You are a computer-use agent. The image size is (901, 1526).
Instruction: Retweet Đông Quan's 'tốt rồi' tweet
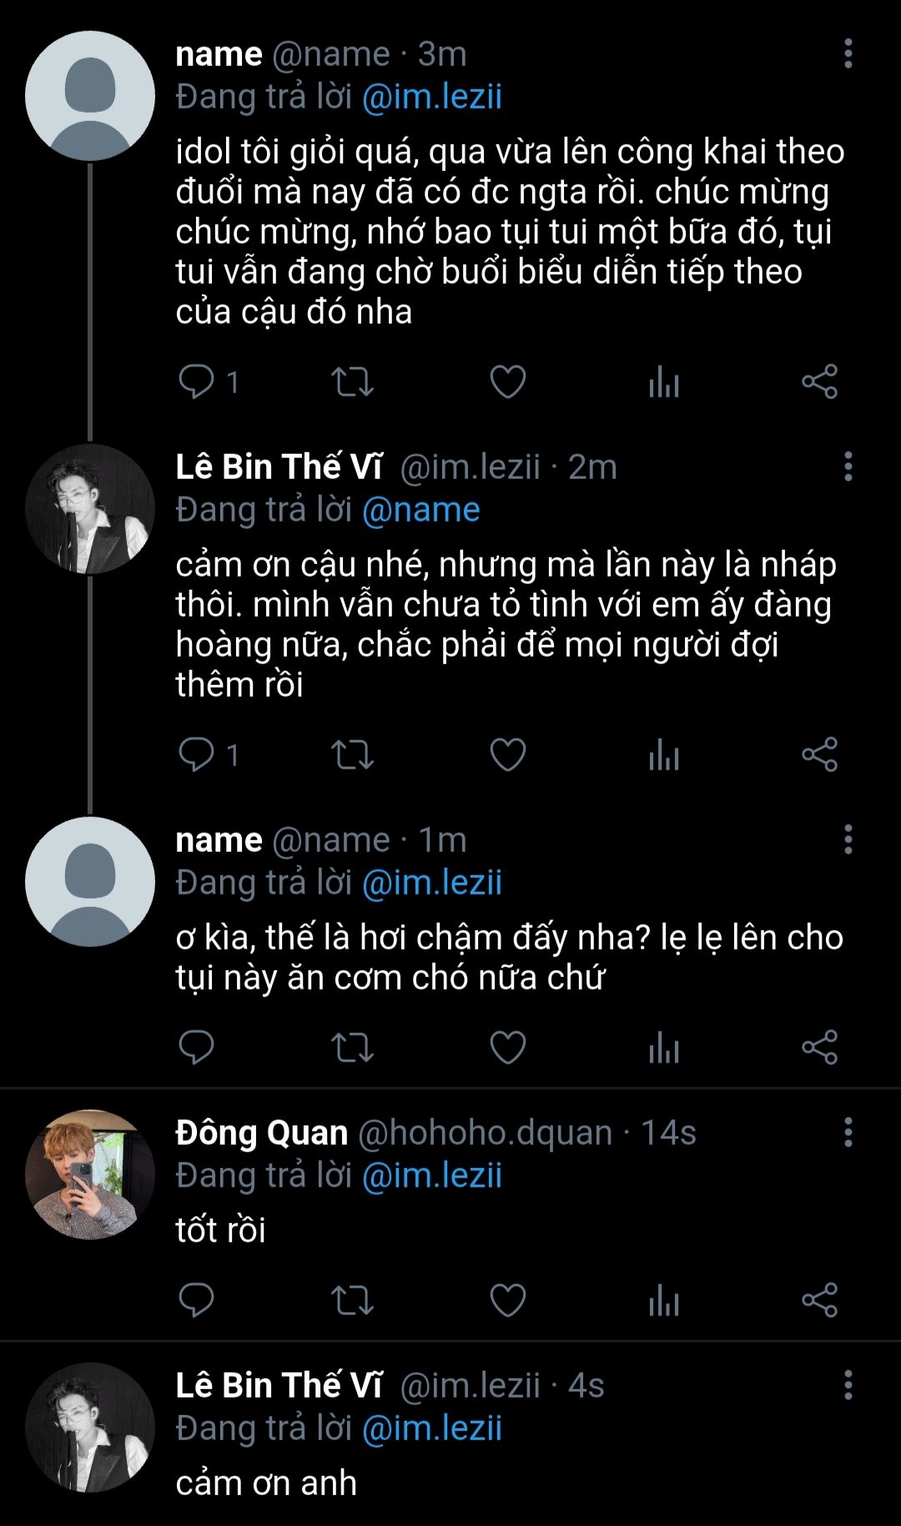[352, 1301]
